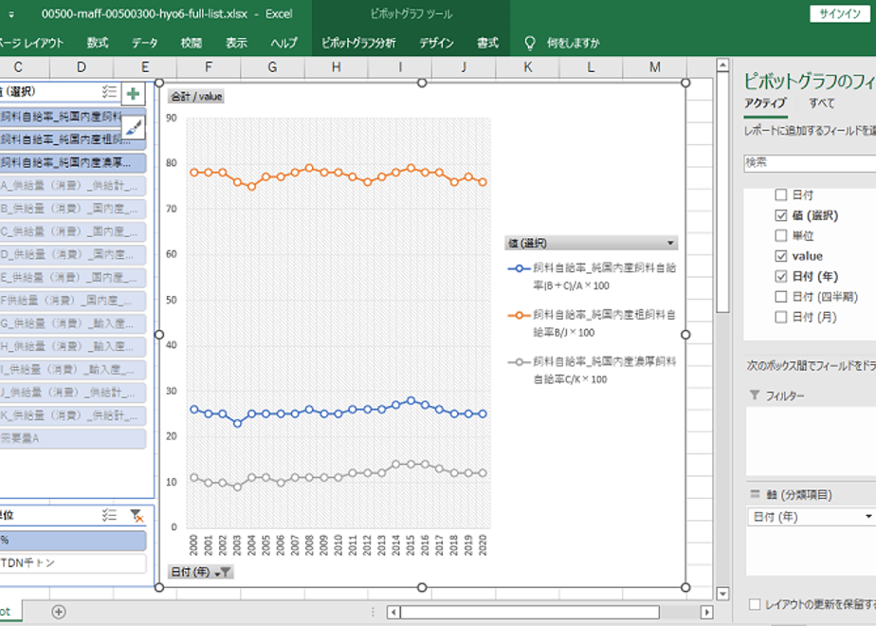Switch to the アクティブ tab in field pane
Screen dimensions: 876x626
765,103
